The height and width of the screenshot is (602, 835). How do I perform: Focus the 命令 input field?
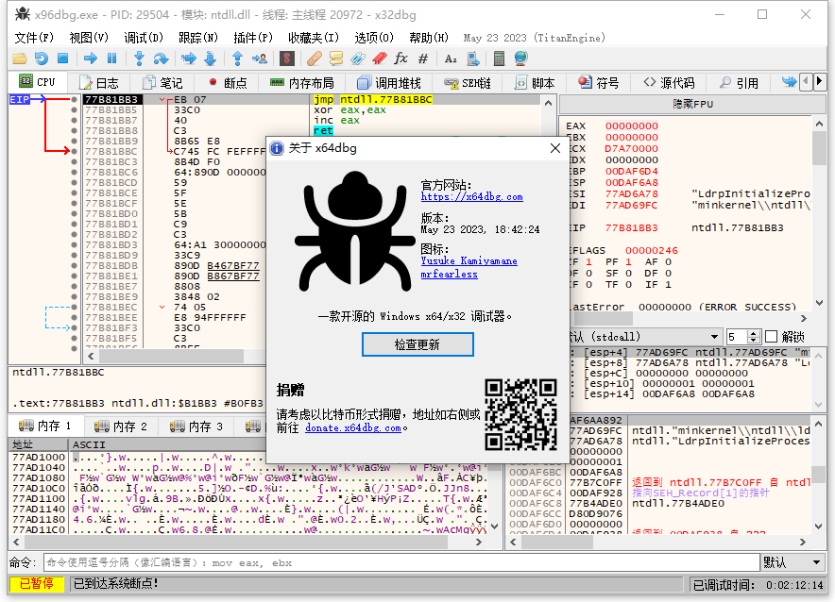tap(401, 562)
